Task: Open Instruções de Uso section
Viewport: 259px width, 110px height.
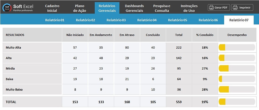Action: tap(189, 8)
